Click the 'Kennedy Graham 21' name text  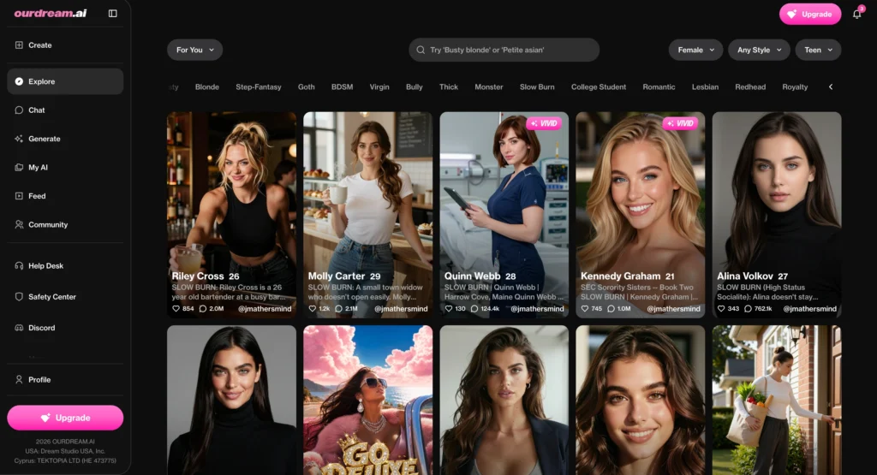tap(627, 276)
